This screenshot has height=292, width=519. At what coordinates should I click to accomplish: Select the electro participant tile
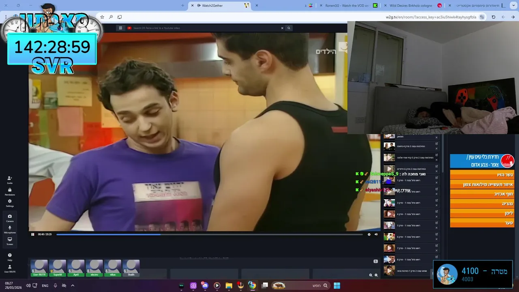[94, 268]
